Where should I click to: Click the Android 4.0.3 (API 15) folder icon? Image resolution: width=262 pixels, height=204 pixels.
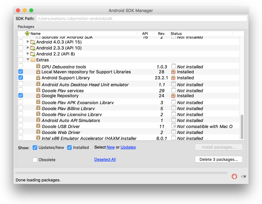tap(33, 42)
